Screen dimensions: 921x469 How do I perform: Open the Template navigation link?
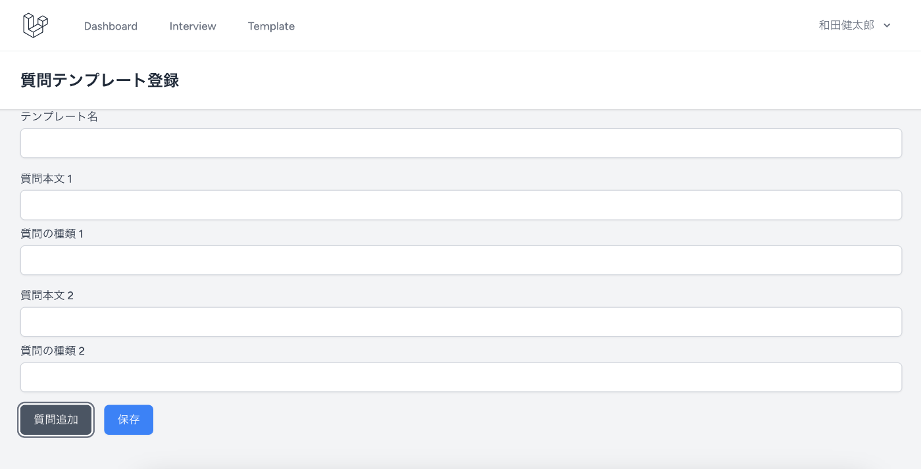point(271,26)
